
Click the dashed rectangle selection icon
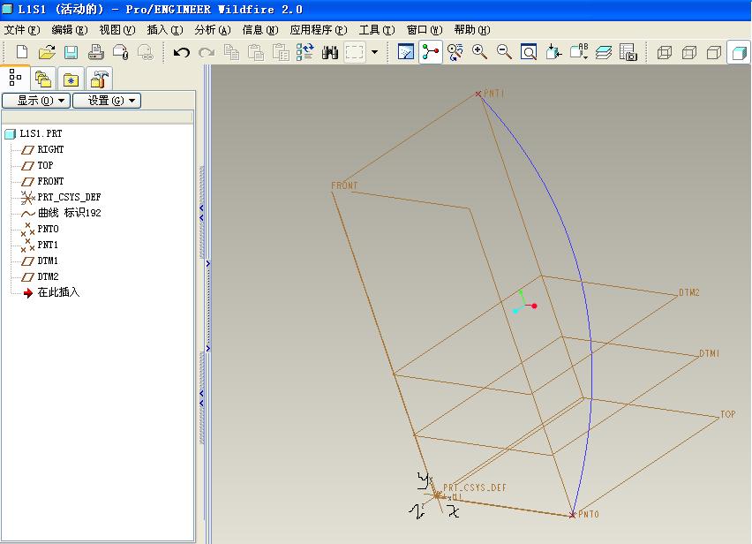(x=355, y=52)
